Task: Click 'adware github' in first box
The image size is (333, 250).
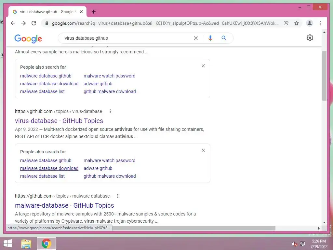Action: click(x=98, y=84)
